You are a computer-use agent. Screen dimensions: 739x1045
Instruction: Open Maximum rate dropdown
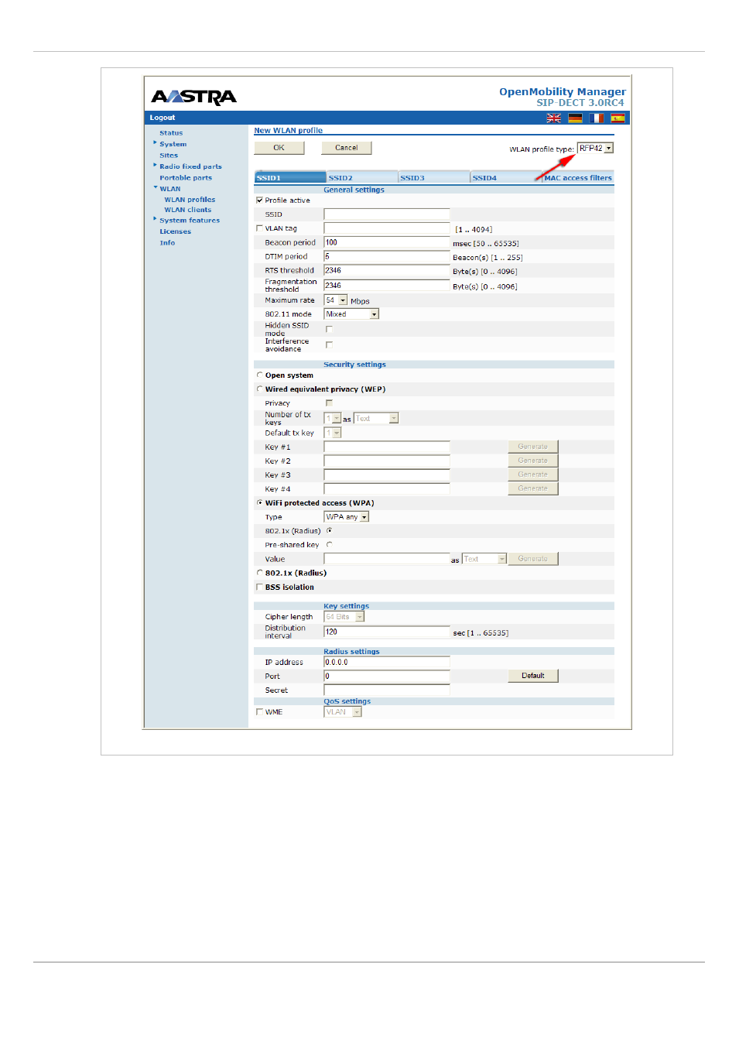tap(336, 300)
